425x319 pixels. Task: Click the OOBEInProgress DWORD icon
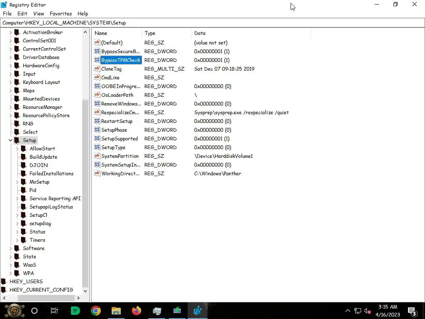click(x=97, y=86)
